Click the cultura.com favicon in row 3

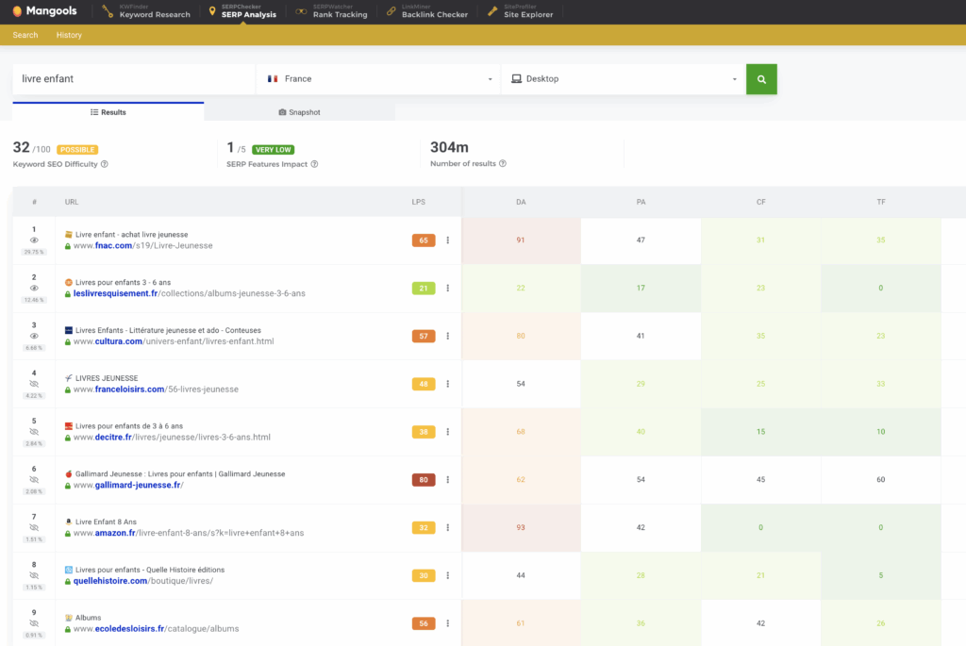pyautogui.click(x=68, y=331)
